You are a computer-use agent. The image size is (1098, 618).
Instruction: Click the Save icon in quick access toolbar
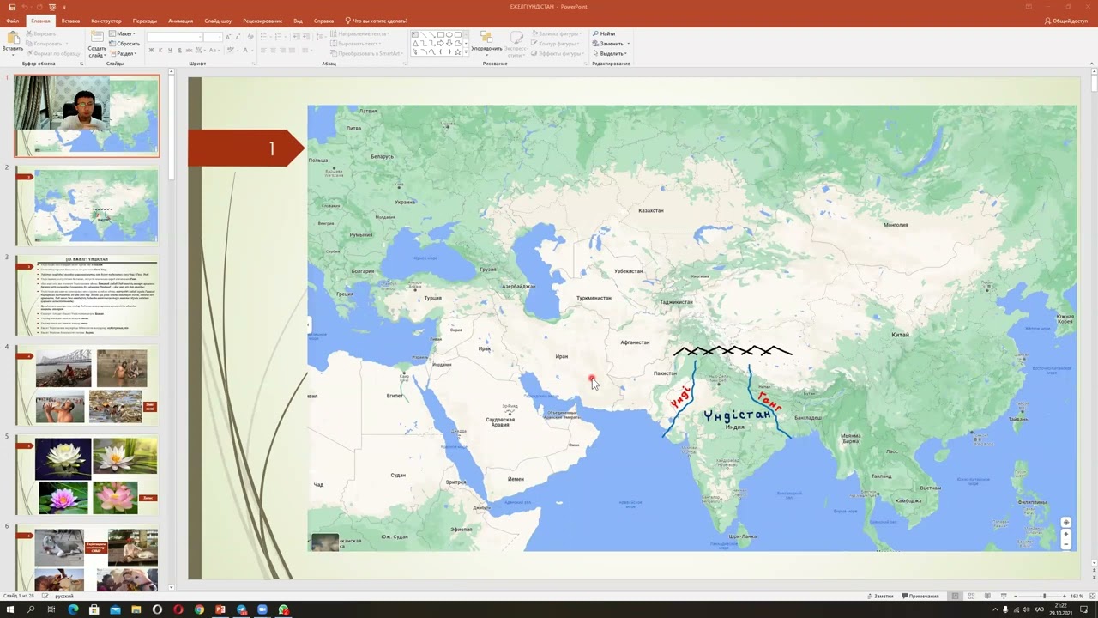tap(12, 7)
